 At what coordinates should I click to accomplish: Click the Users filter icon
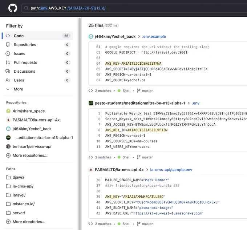(x=8, y=80)
